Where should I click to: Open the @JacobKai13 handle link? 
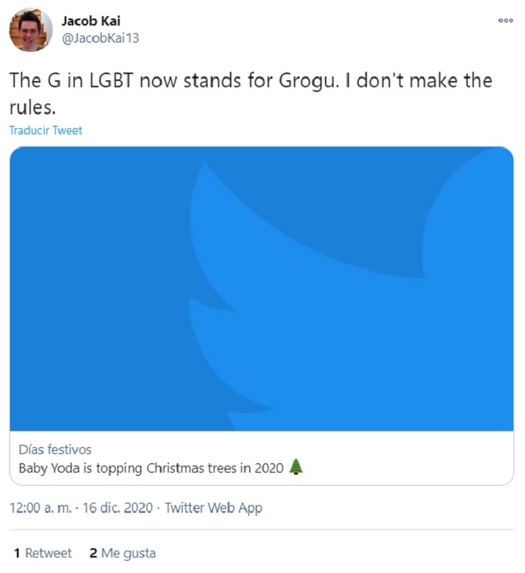click(100, 37)
